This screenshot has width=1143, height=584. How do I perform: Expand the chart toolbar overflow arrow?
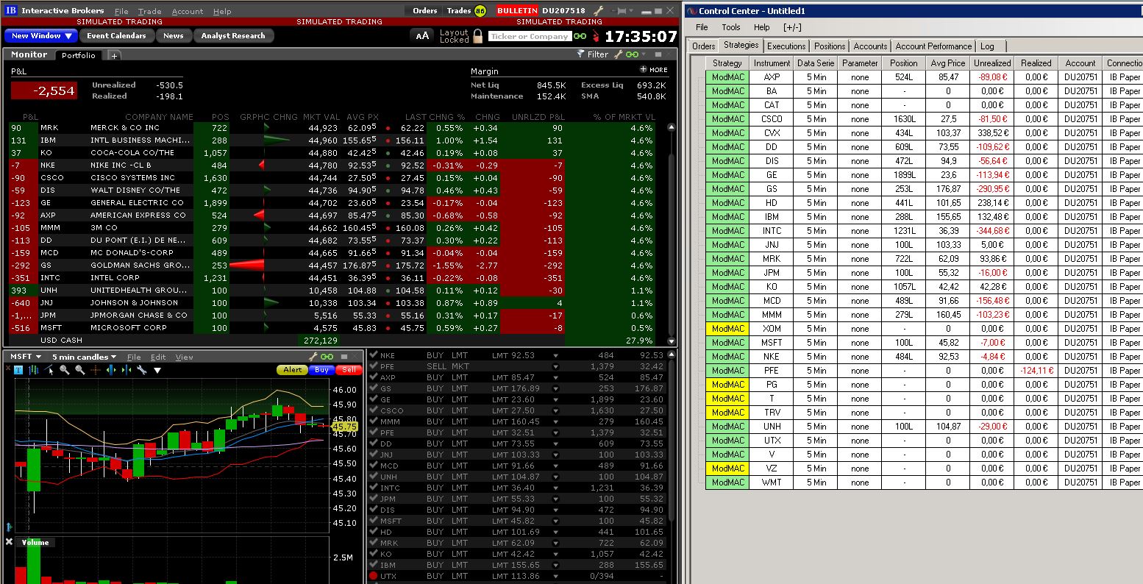click(x=157, y=370)
